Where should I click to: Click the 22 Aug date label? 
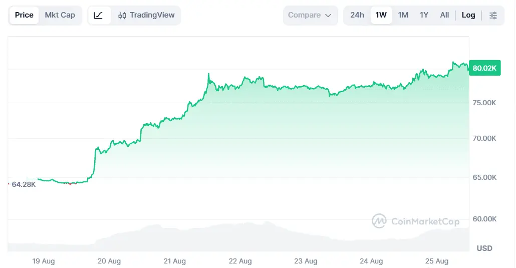(240, 261)
